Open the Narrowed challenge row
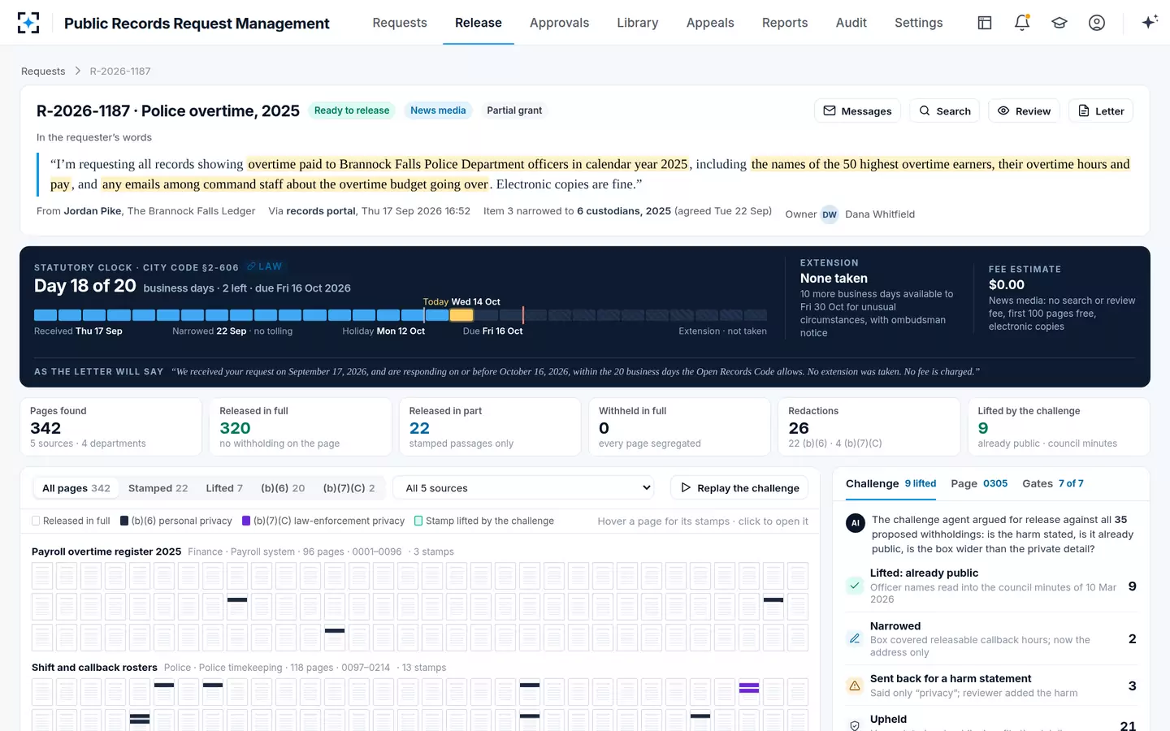 click(991, 638)
